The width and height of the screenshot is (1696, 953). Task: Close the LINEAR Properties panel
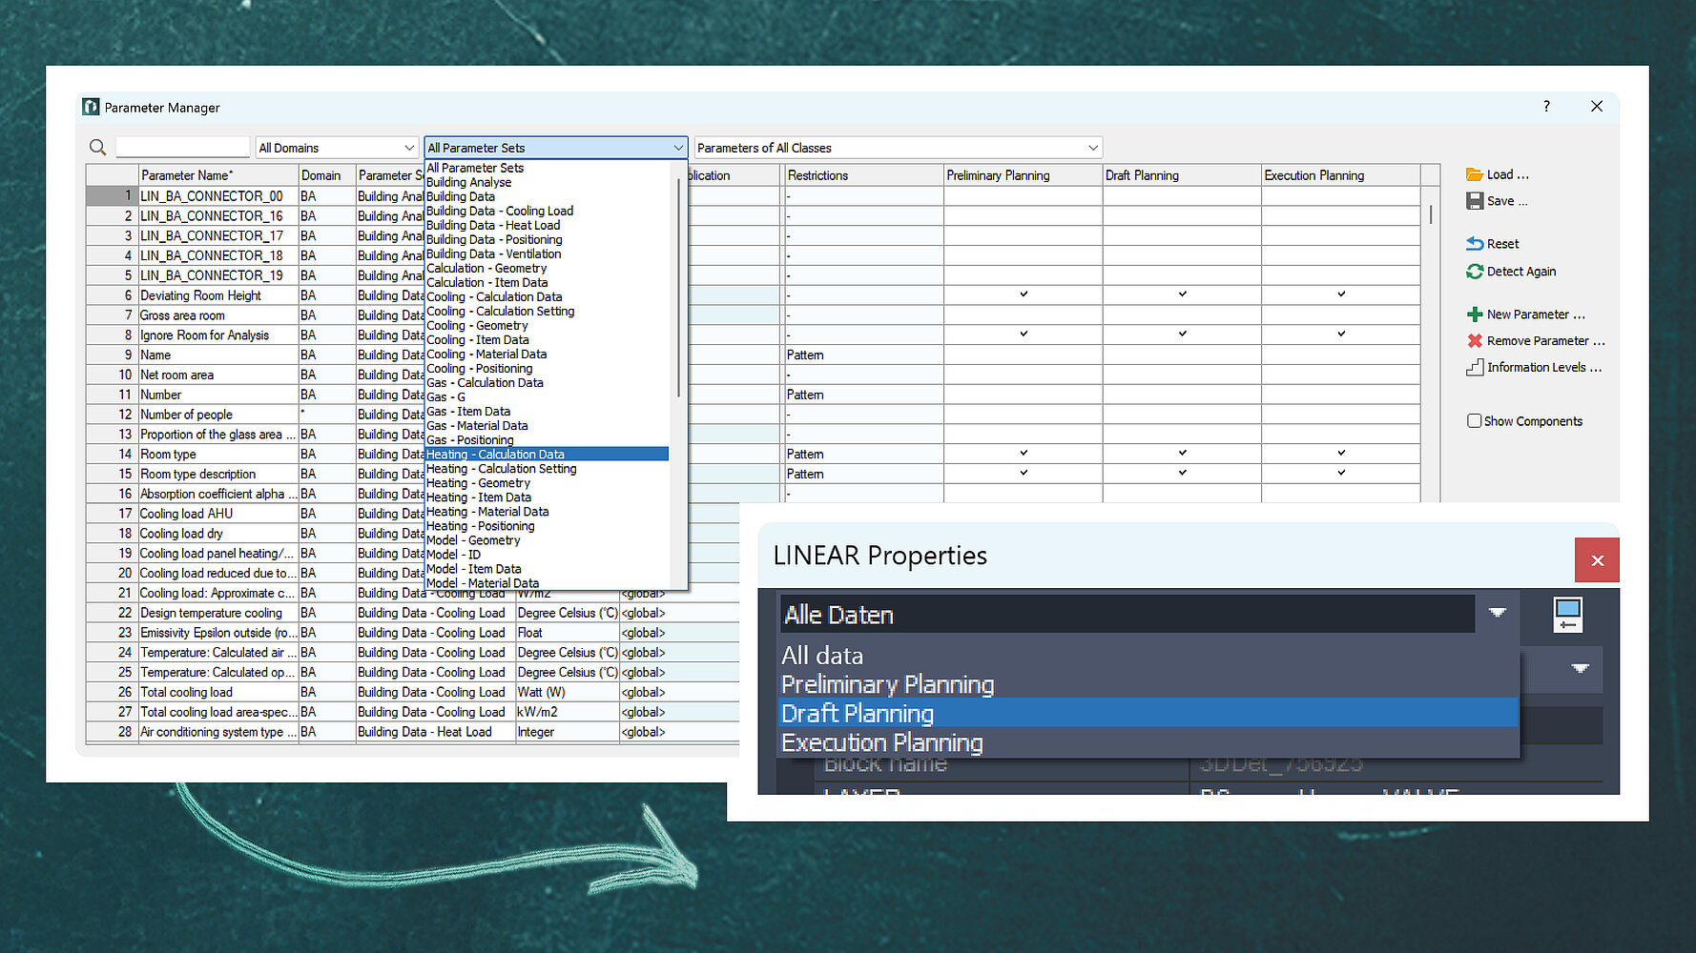(1597, 560)
